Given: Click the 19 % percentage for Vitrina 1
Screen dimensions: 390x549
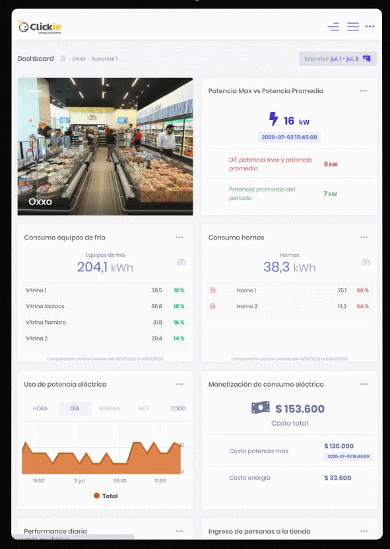Looking at the screenshot, I should [179, 290].
